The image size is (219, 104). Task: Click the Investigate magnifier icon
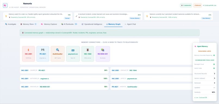[x=6, y=24]
